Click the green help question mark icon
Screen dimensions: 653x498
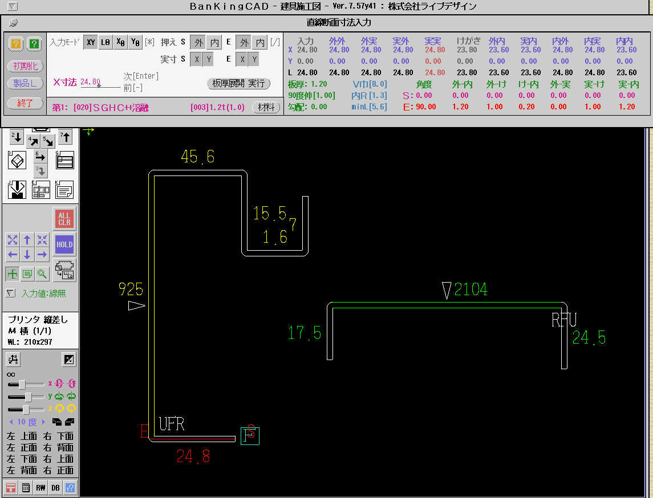tap(34, 44)
